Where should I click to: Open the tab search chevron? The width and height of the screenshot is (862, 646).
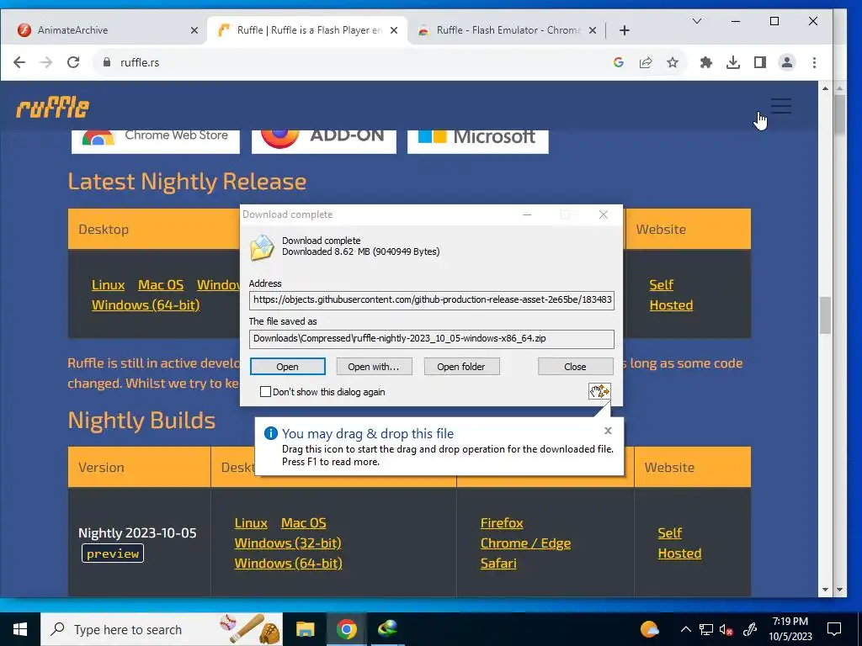[x=696, y=21]
